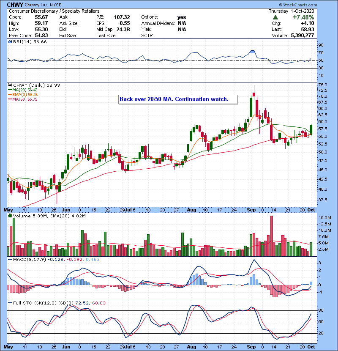338x351 pixels.
Task: Click the 'Back over 20/50 MA' annotation box
Action: point(174,99)
